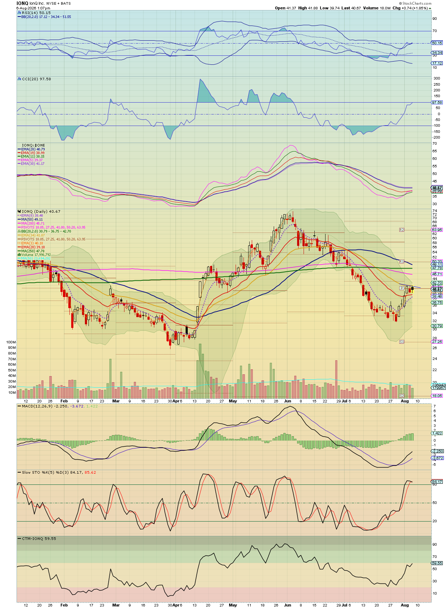Click the IONQ:$ONE panel title
446x609 pixels.
click(33, 145)
